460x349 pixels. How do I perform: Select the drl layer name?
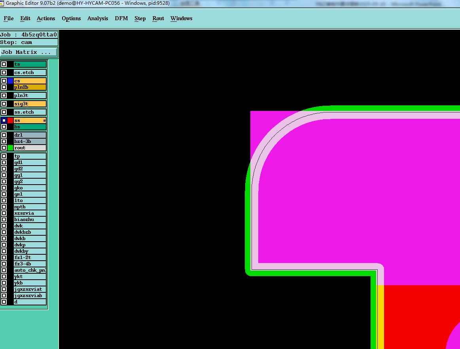click(x=30, y=135)
